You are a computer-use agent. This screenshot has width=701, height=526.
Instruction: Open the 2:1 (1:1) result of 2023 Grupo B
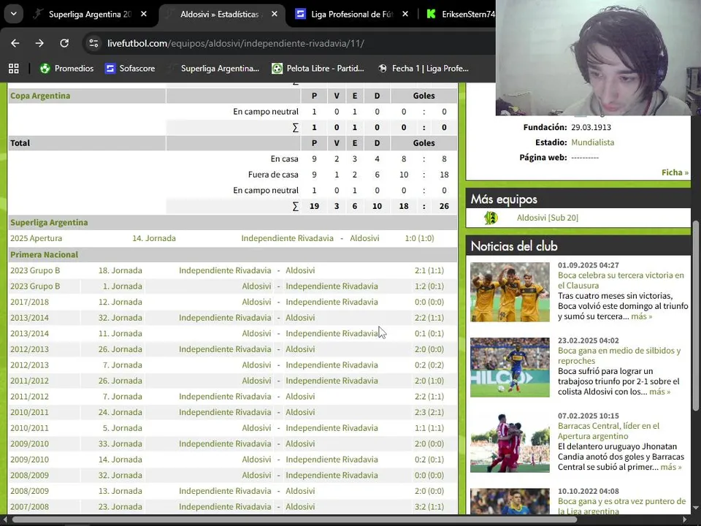tap(429, 270)
